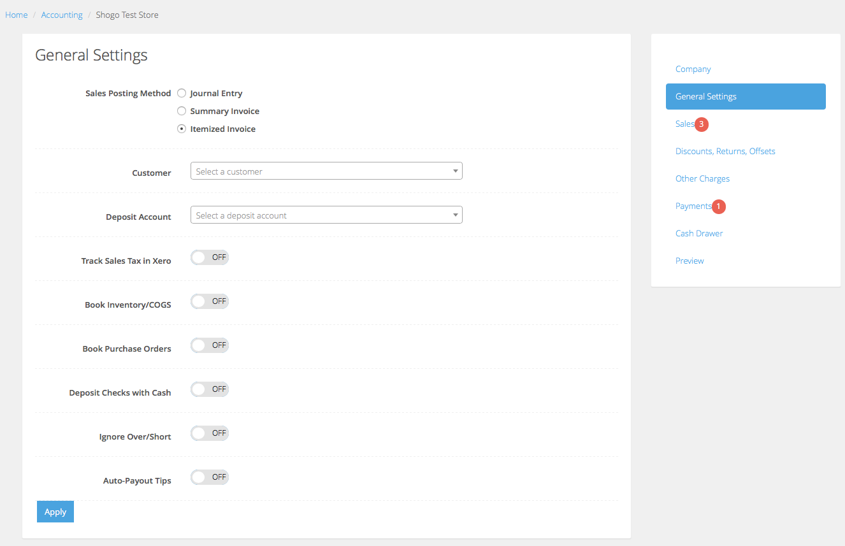845x546 pixels.
Task: Toggle the Ignore Over/Short switch
Action: pos(210,433)
